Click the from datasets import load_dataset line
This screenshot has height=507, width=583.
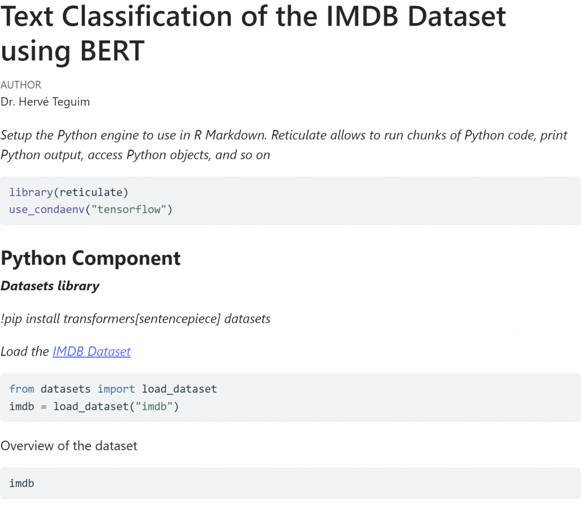click(113, 389)
